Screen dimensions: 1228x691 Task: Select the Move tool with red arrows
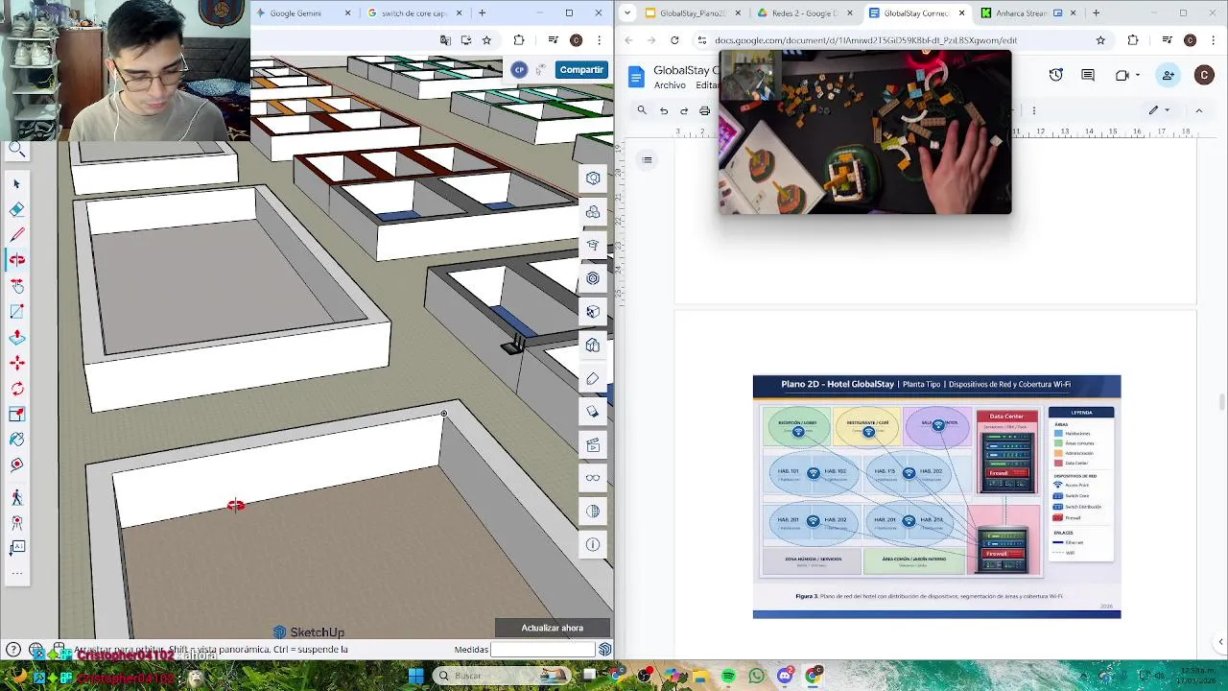click(x=16, y=363)
